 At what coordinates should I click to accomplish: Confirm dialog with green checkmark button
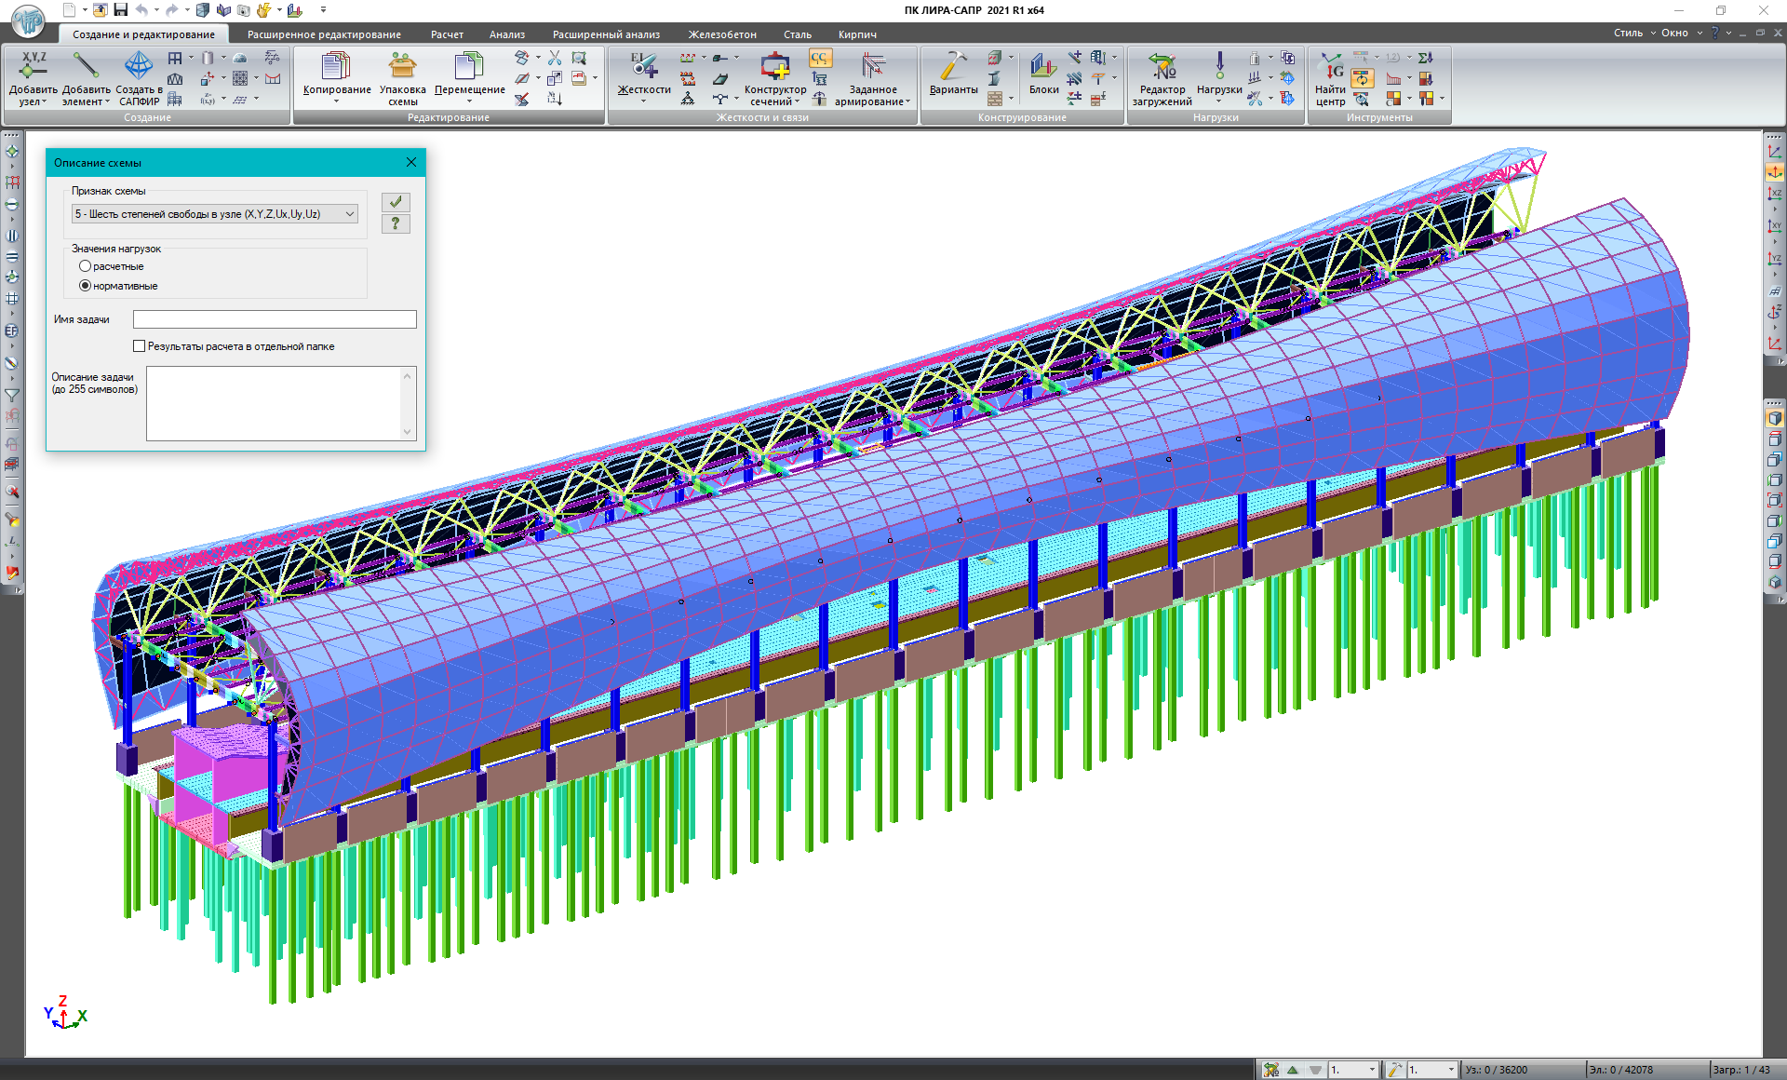[x=396, y=202]
